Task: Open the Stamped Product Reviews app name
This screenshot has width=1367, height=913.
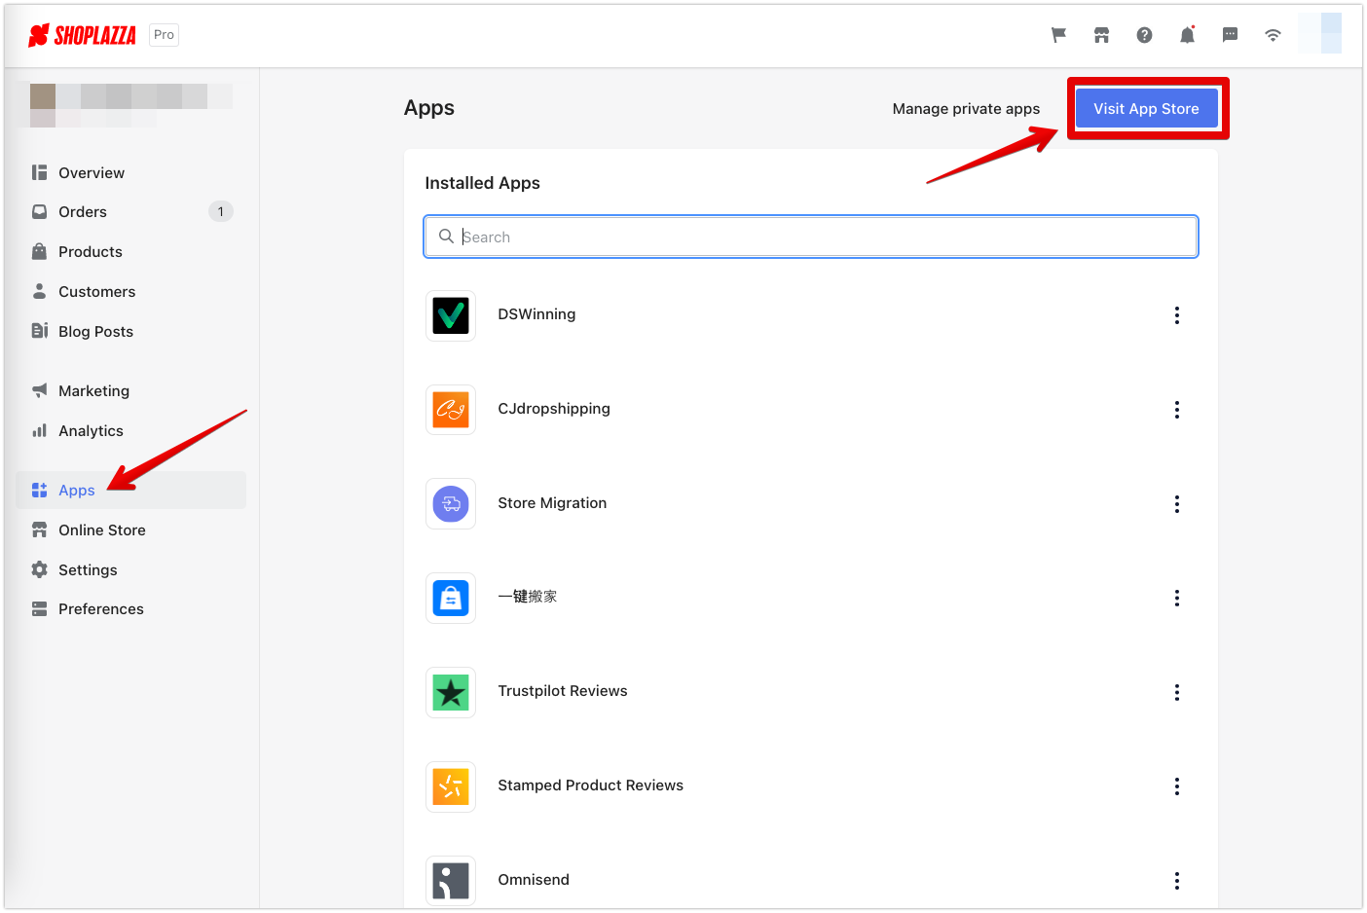Action: (591, 785)
